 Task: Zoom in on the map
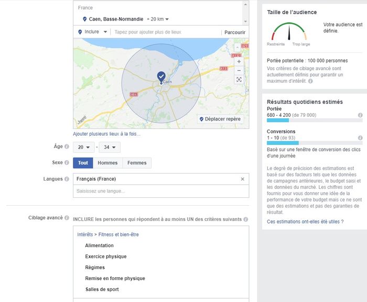(x=239, y=61)
